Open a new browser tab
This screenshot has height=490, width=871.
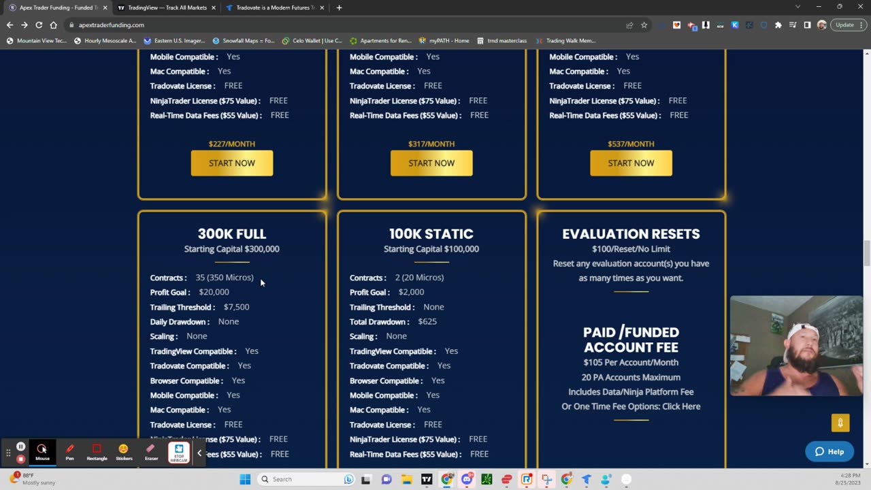pos(339,7)
